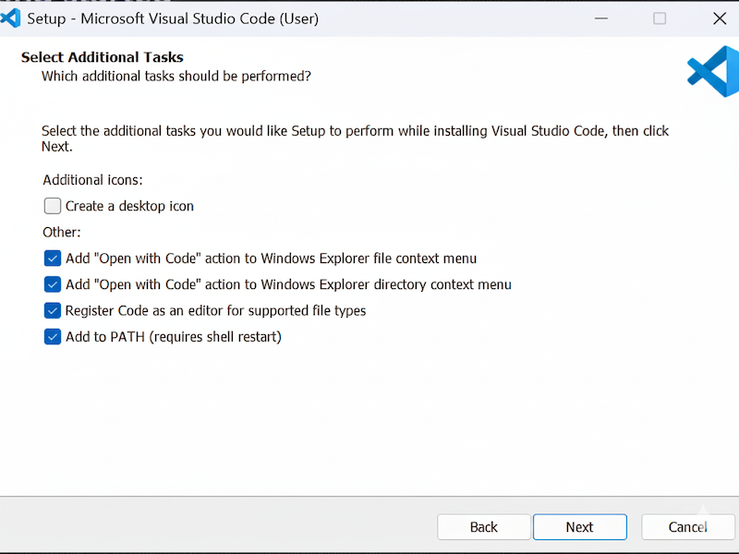
Task: Click the VS Code icon in title bar
Action: click(10, 18)
